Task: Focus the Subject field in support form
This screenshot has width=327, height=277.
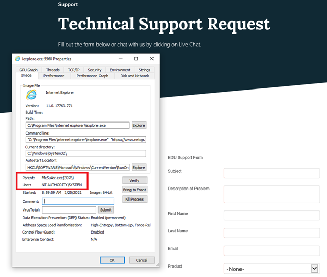Action: 271,173
